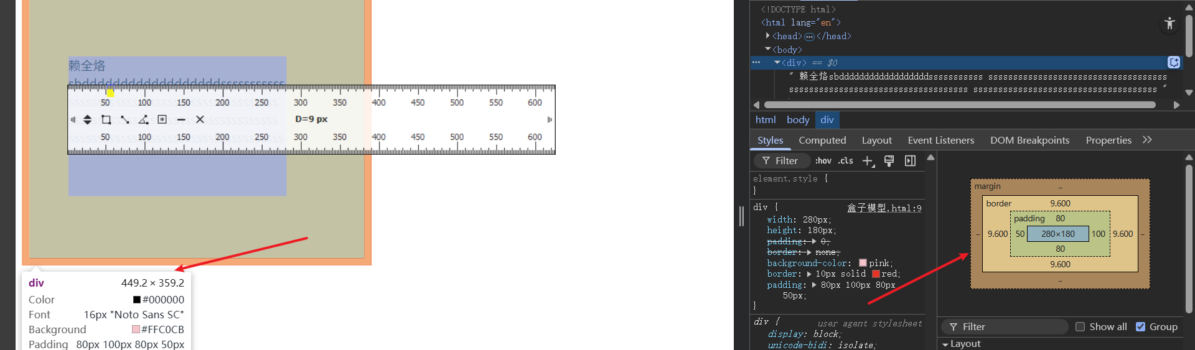Switch to the Computed tab
The image size is (1195, 350).
coord(822,140)
